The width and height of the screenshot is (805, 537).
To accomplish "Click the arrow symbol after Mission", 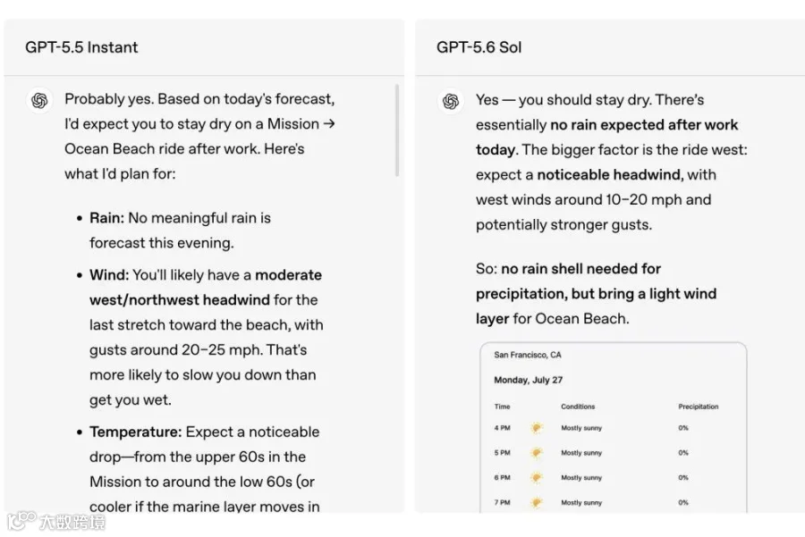I will (x=329, y=123).
